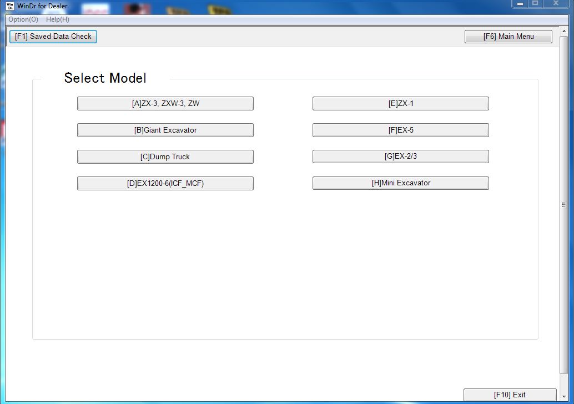
Task: Close the WinDr for Dealer window
Action: (x=556, y=3)
